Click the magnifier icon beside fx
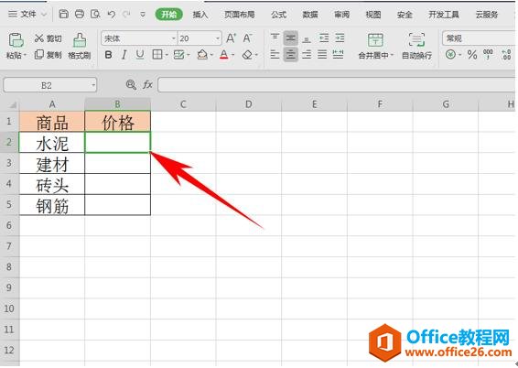Viewport: 518px width, 368px height. coord(131,85)
